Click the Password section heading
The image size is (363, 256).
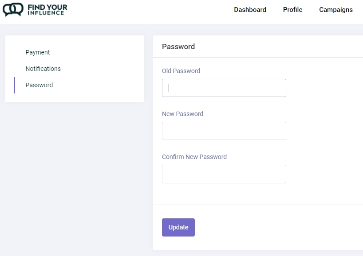(x=178, y=46)
